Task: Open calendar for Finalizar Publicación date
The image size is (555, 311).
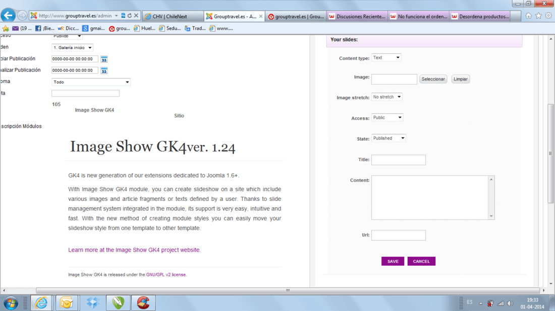Action: [x=104, y=70]
